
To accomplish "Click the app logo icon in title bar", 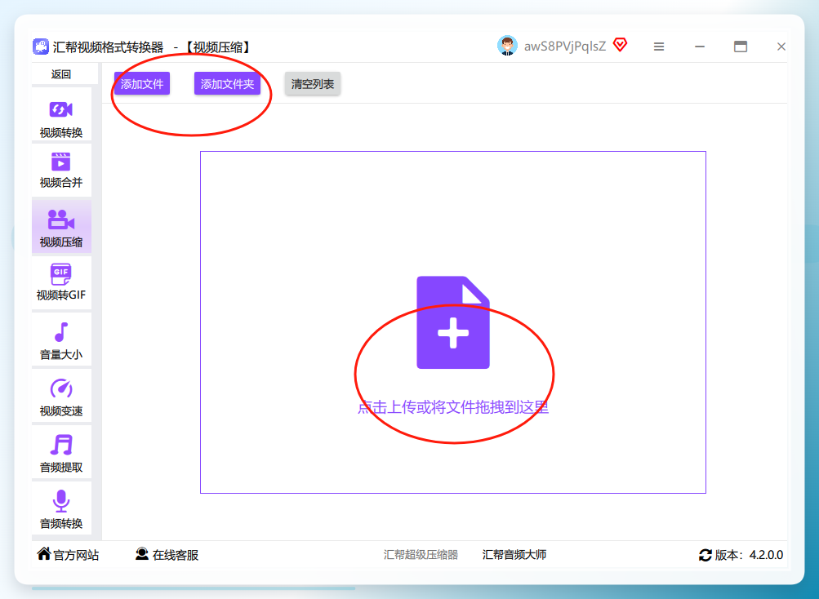I will [x=41, y=47].
